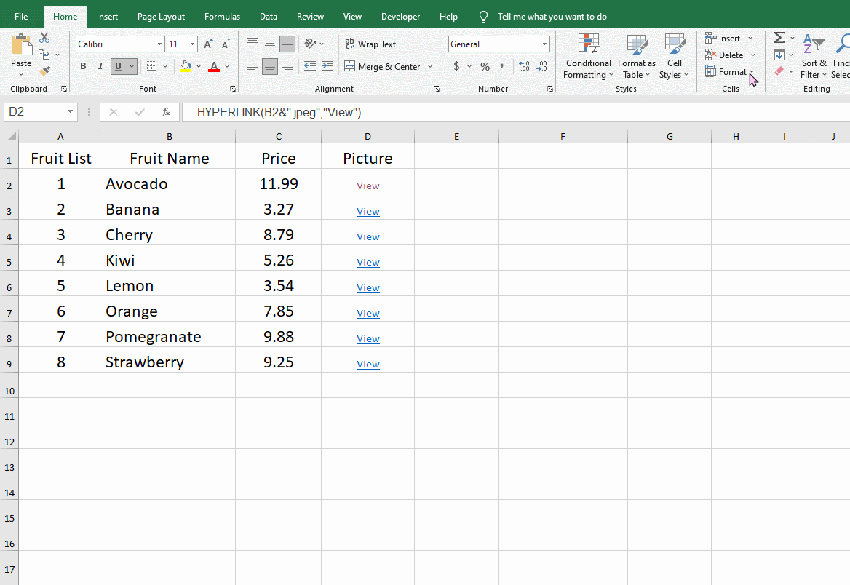This screenshot has height=585, width=850.
Task: Switch to the Data tab
Action: tap(269, 16)
